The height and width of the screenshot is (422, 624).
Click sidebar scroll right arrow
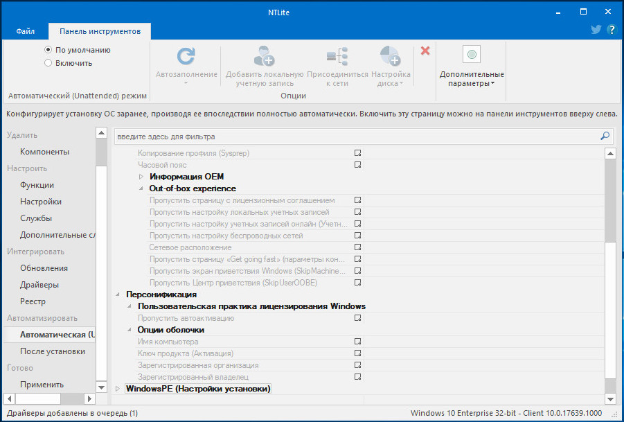point(90,398)
